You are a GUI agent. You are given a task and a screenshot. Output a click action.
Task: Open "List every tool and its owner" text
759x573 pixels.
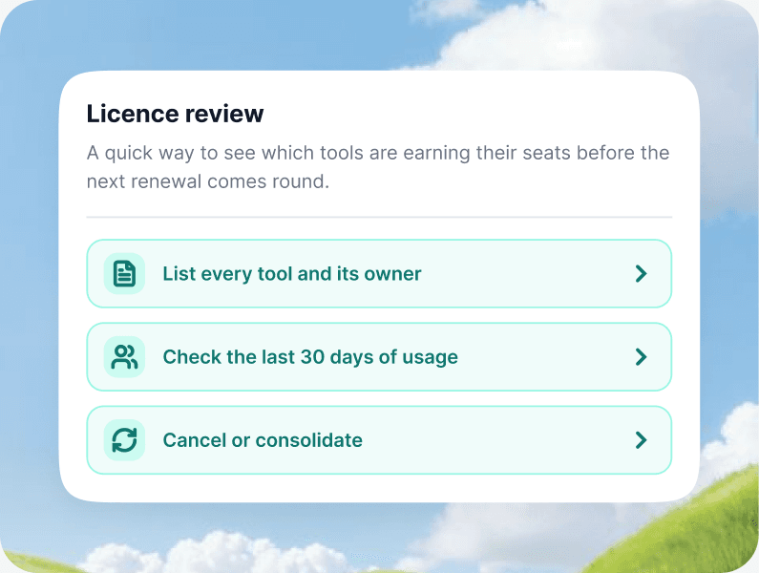pyautogui.click(x=292, y=274)
